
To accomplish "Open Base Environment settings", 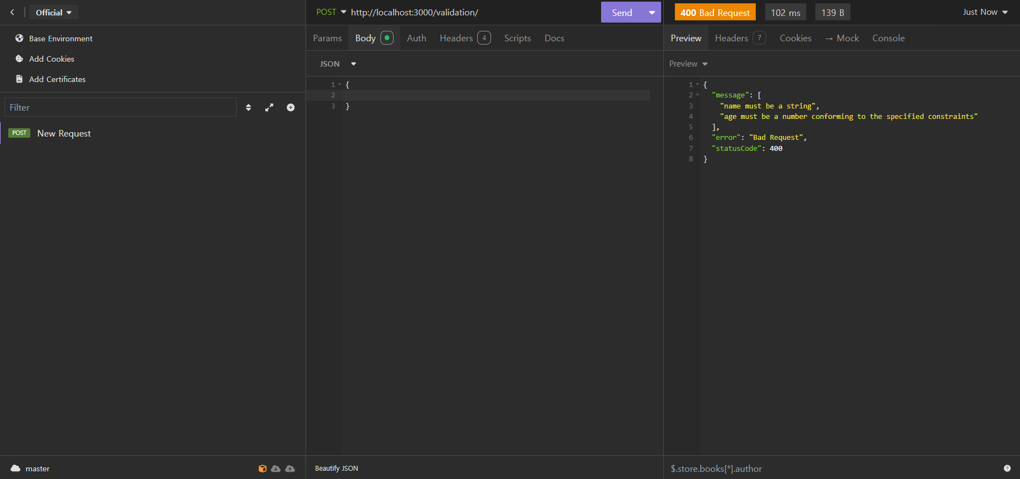I will [x=61, y=39].
